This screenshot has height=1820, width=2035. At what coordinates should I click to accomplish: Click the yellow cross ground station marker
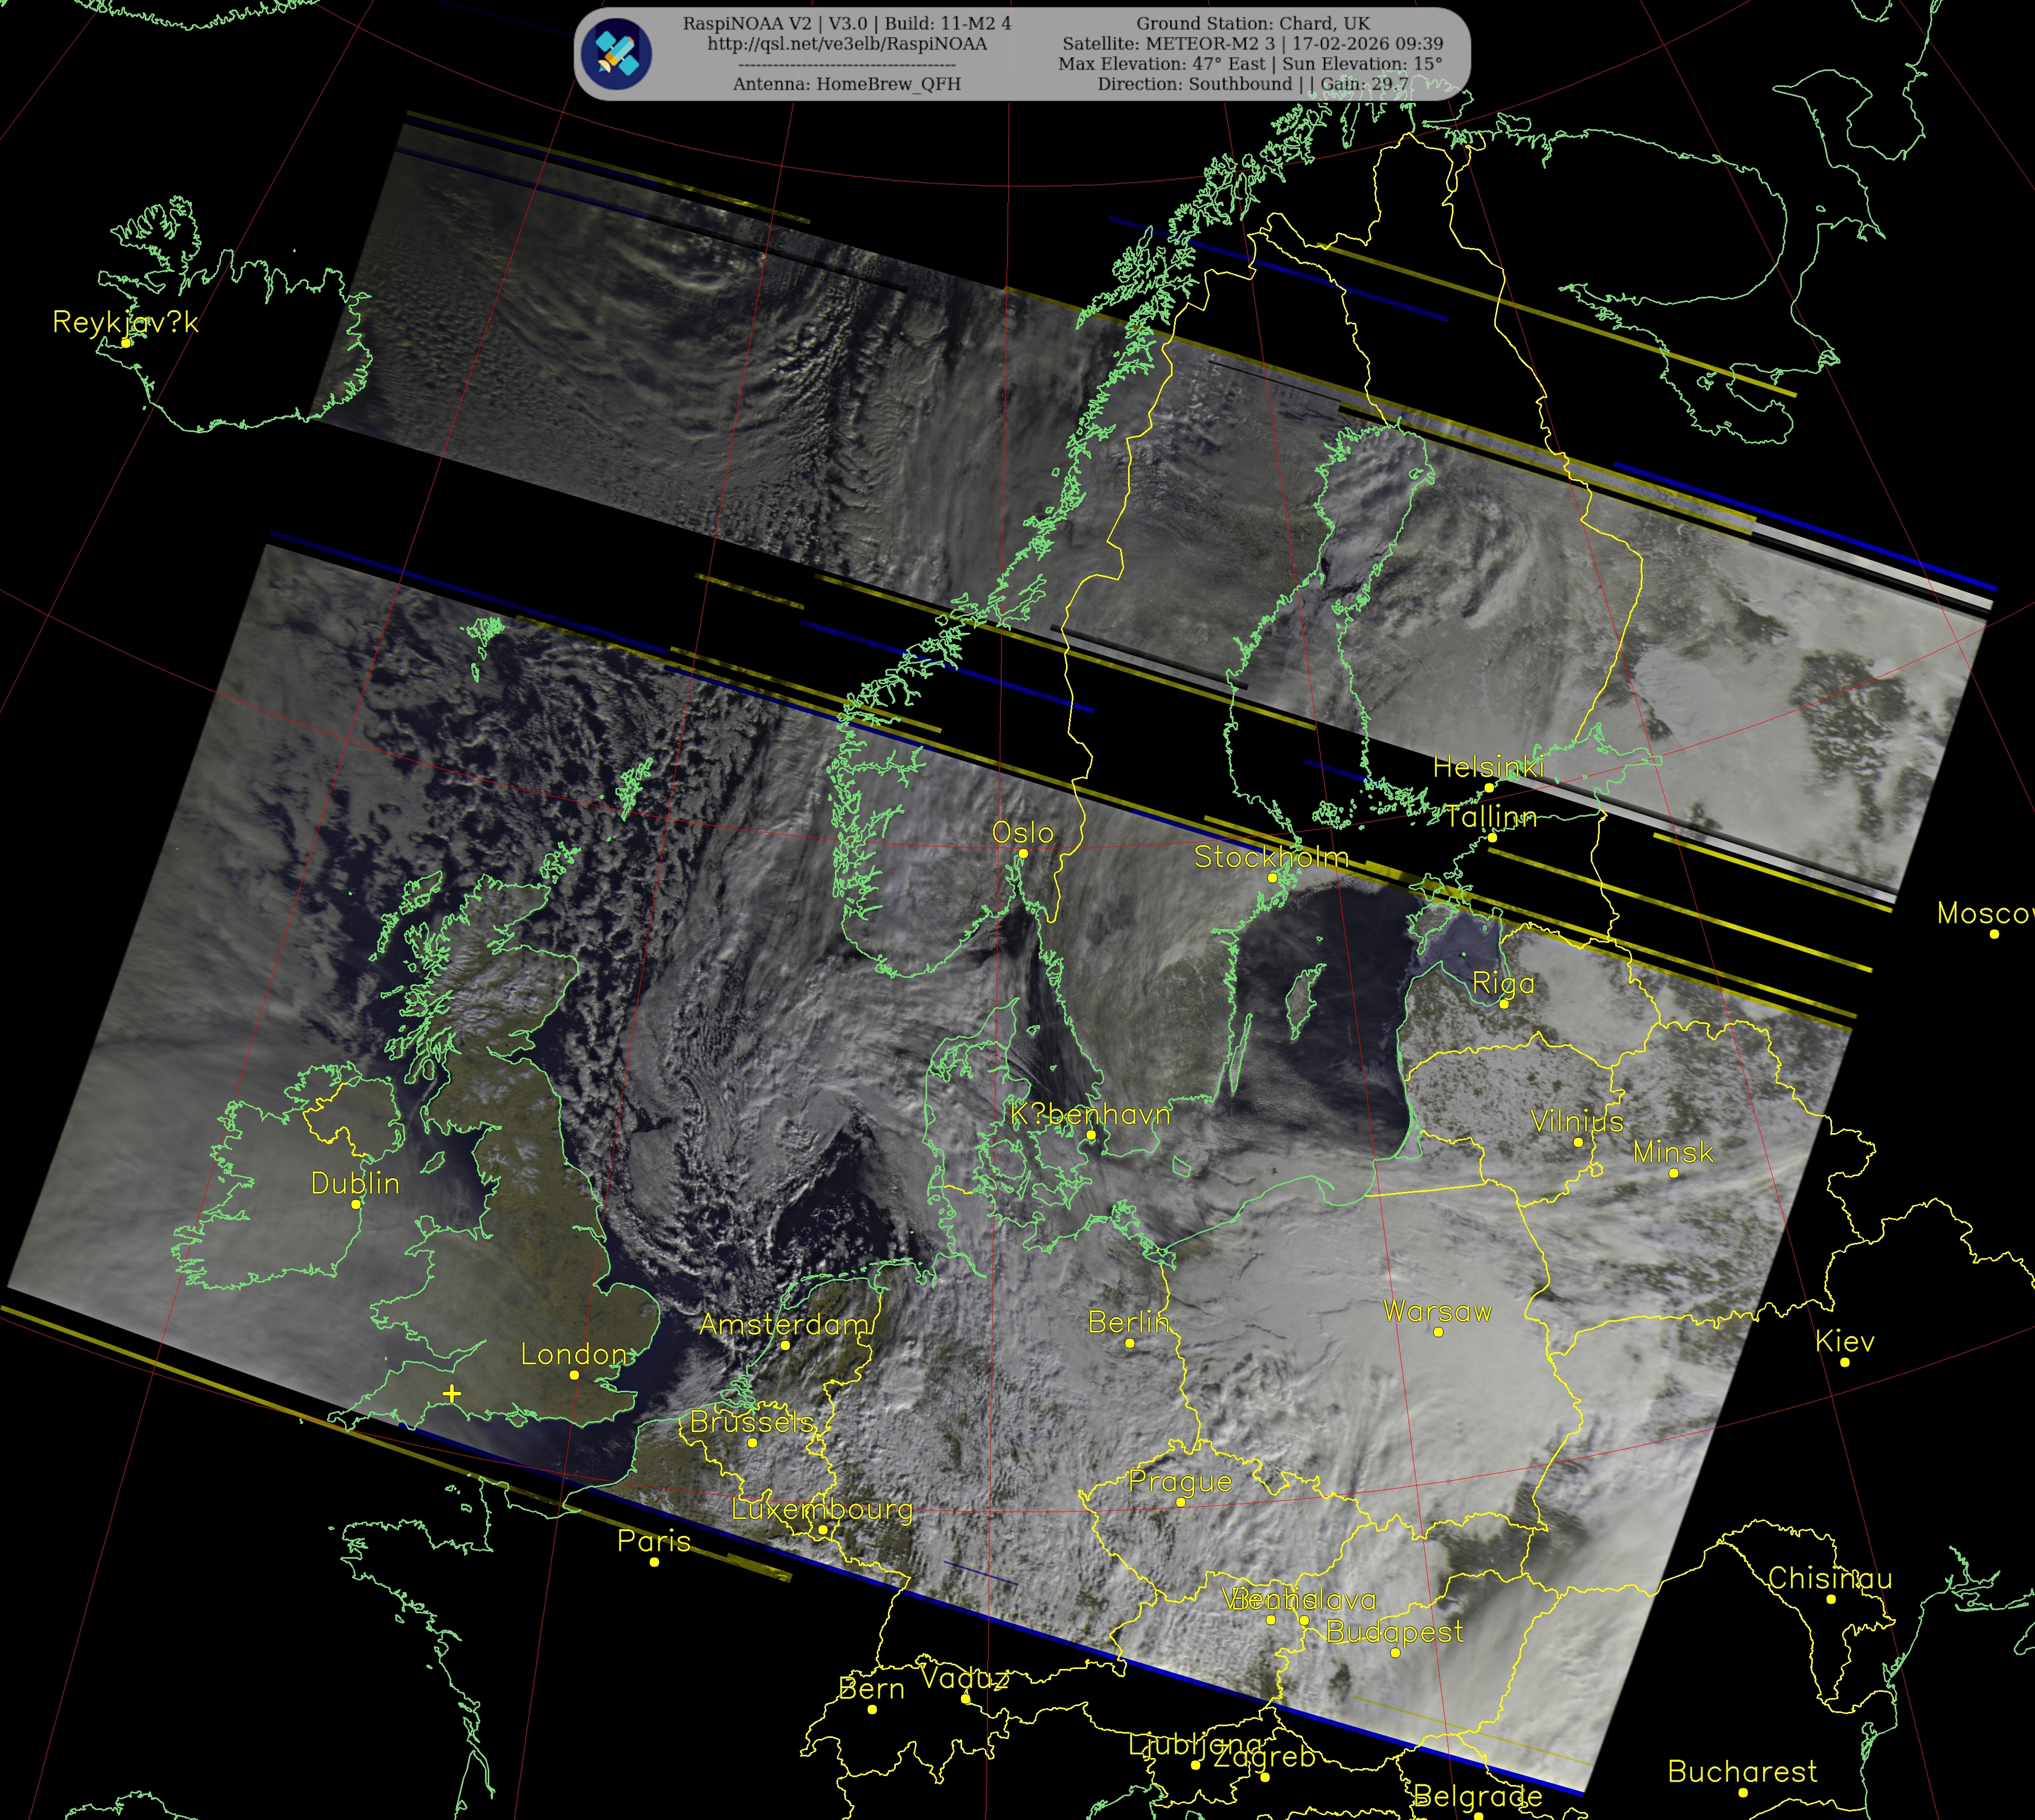pyautogui.click(x=452, y=1393)
